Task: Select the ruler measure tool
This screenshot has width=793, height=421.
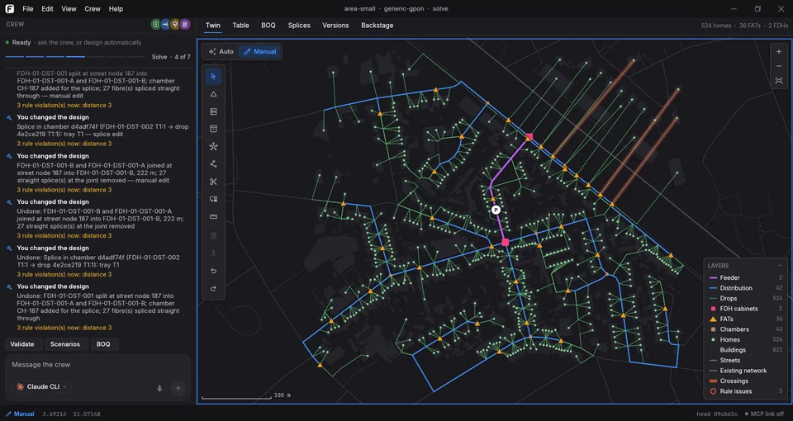Action: 213,217
